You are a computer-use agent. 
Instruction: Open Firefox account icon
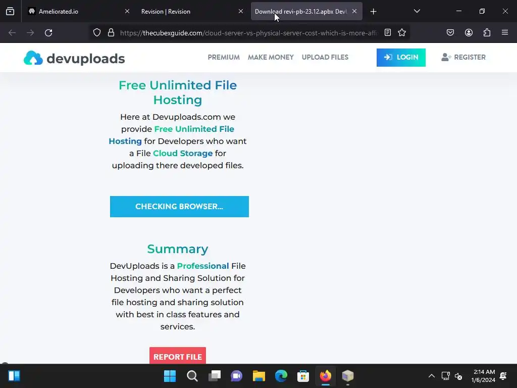[x=469, y=33]
